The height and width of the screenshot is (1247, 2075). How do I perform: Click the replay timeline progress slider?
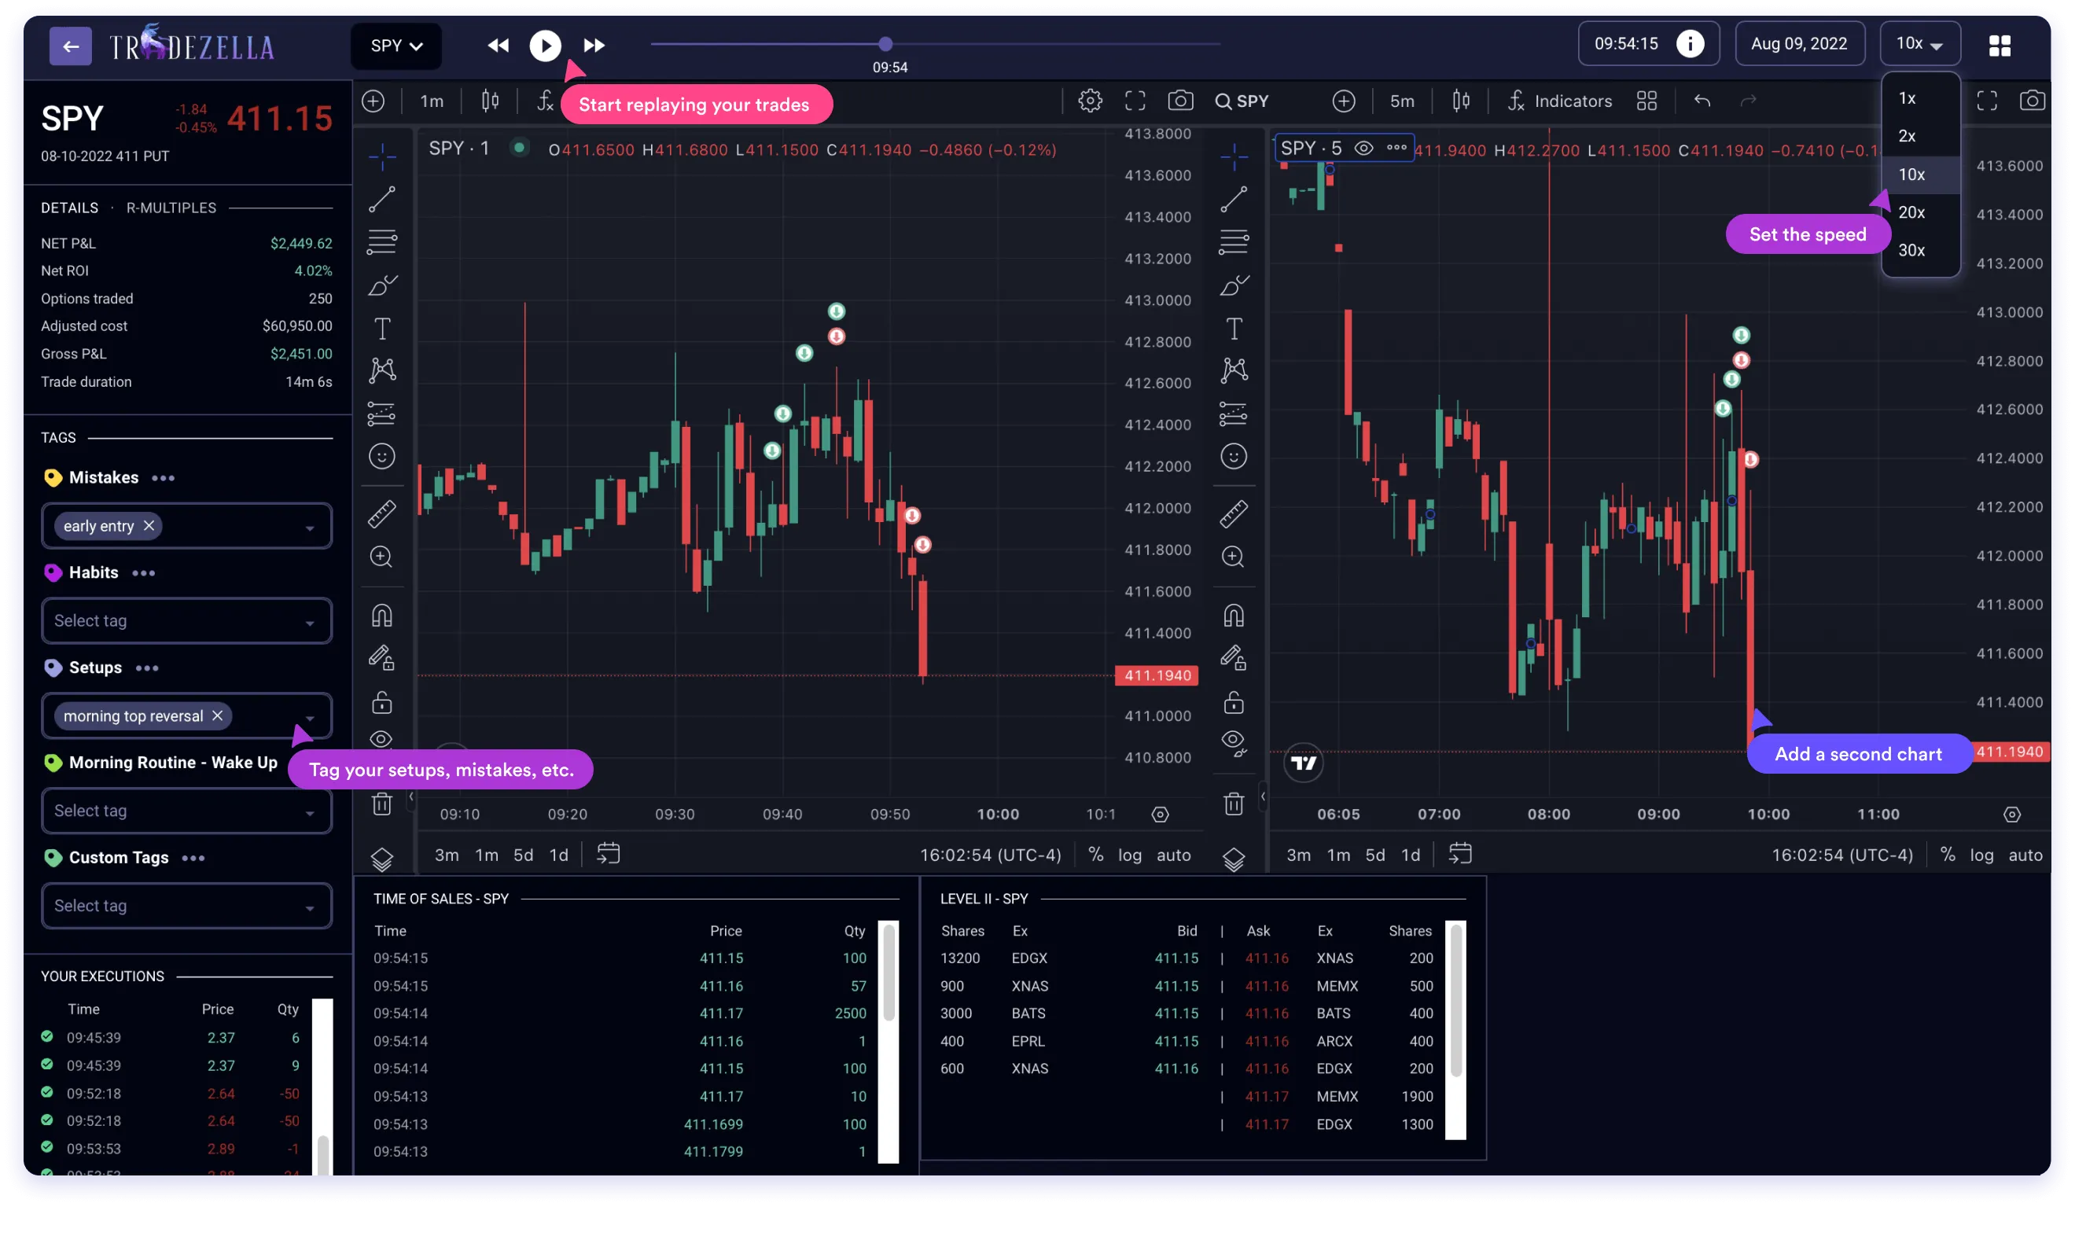(885, 44)
